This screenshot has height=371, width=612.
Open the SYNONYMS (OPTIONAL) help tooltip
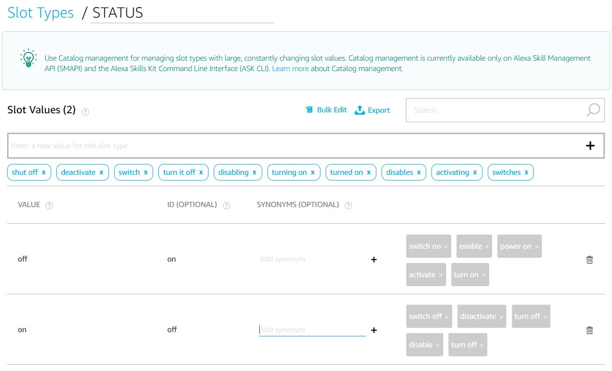[348, 205]
